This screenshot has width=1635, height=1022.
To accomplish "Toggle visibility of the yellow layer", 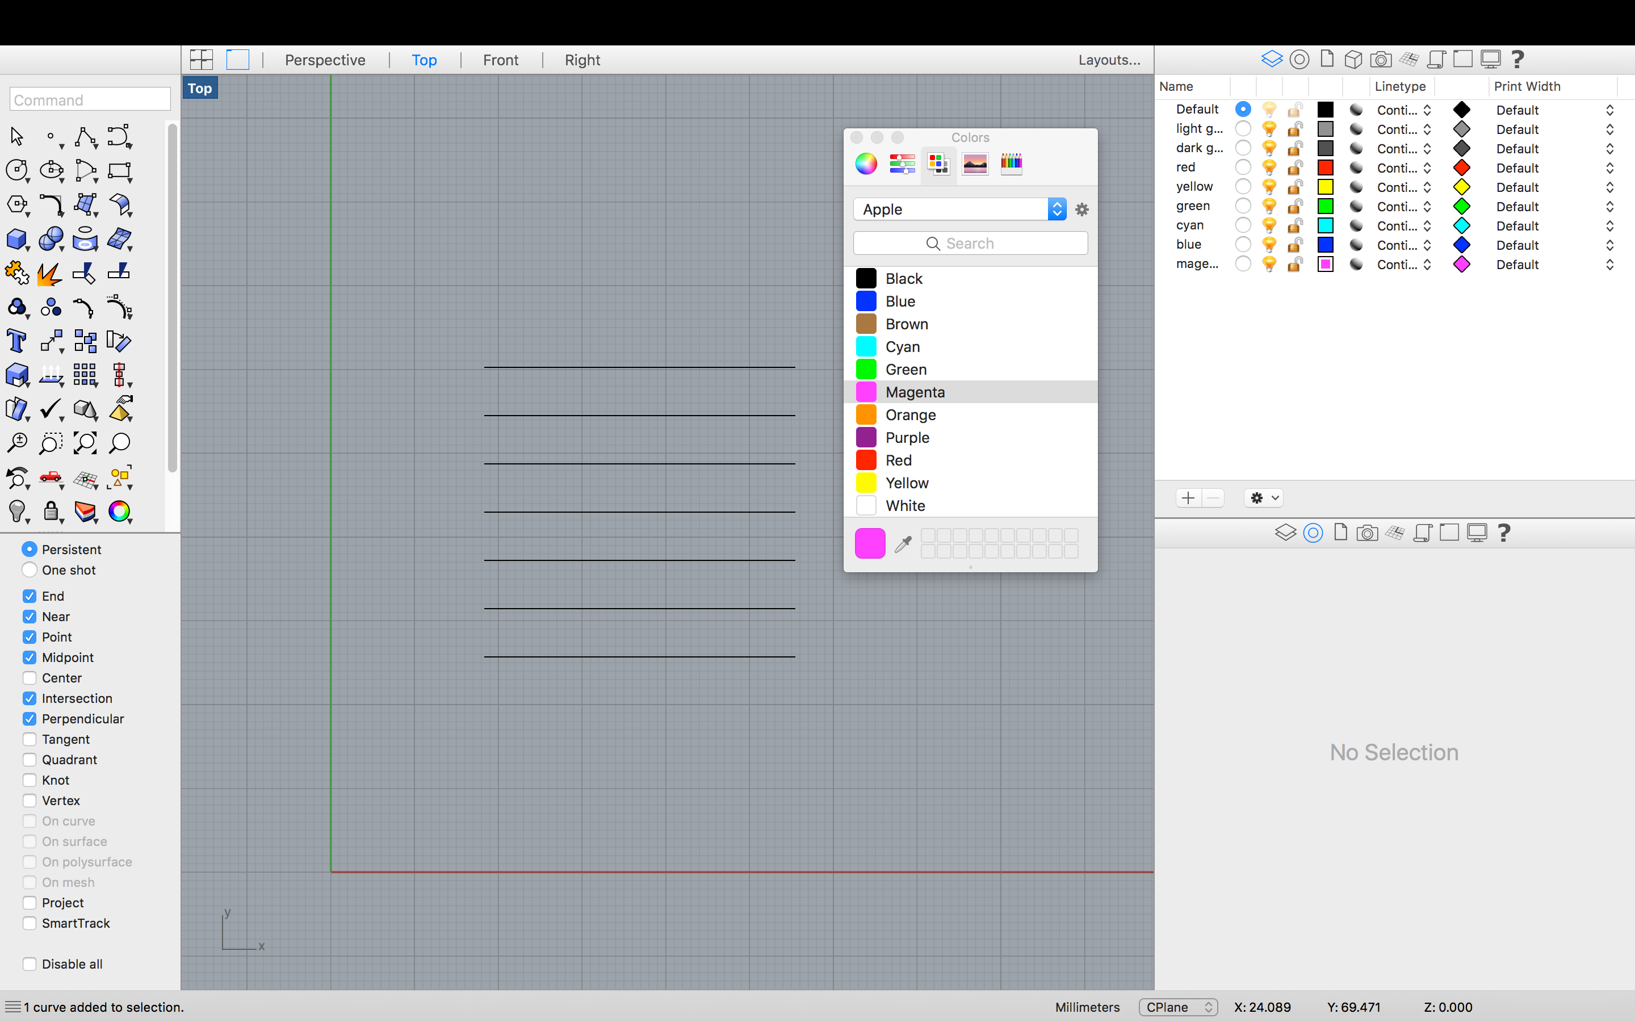I will 1269,187.
